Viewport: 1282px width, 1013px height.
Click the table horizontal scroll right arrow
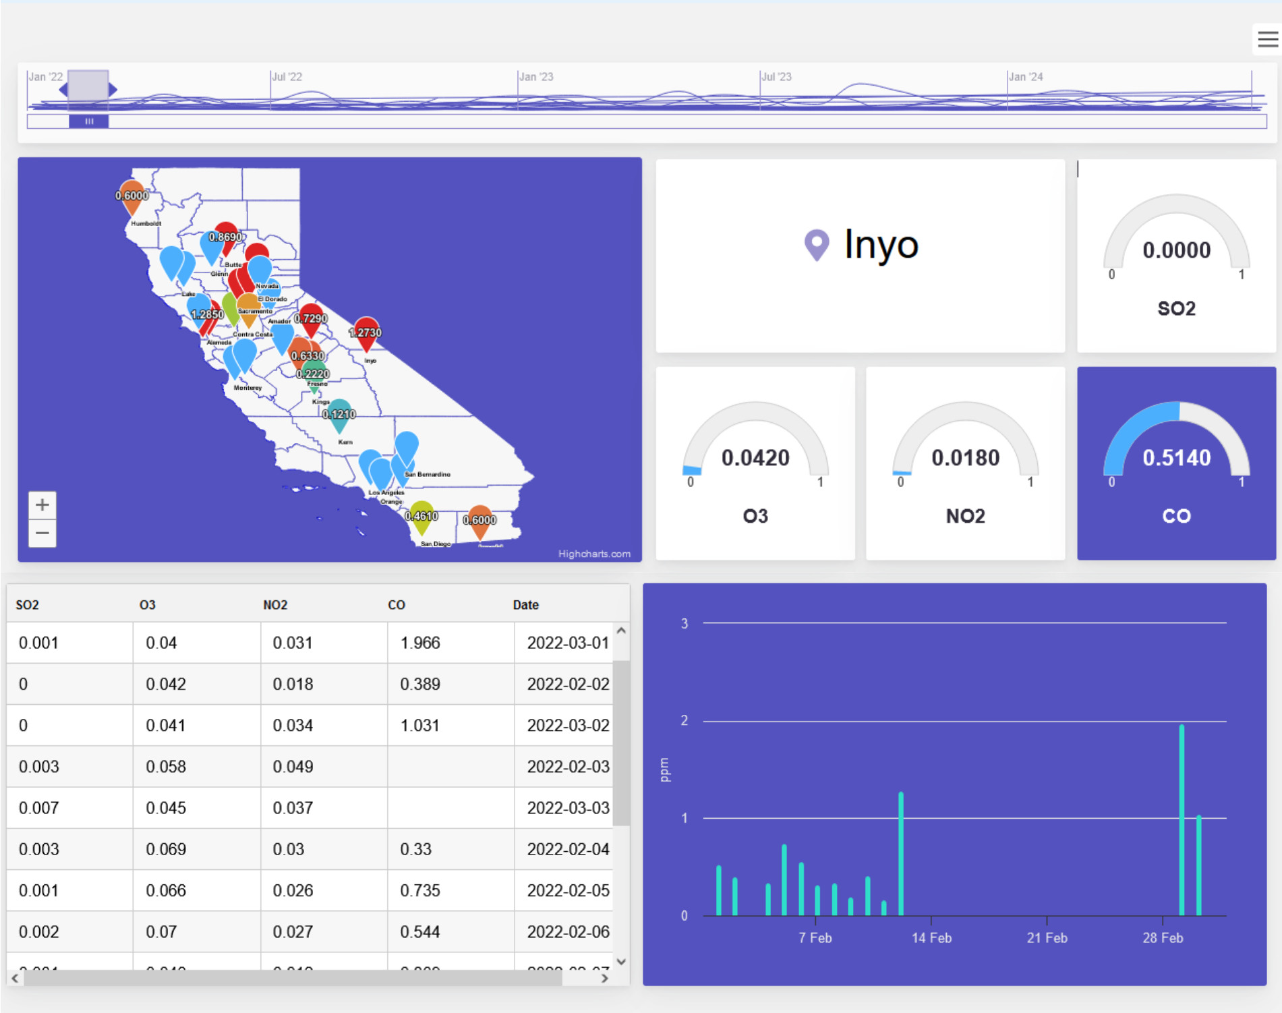(604, 978)
